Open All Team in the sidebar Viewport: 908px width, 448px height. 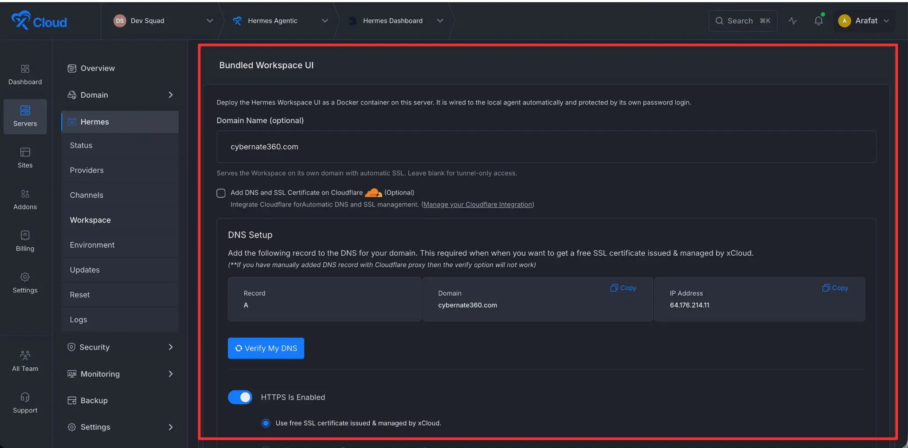click(x=25, y=361)
